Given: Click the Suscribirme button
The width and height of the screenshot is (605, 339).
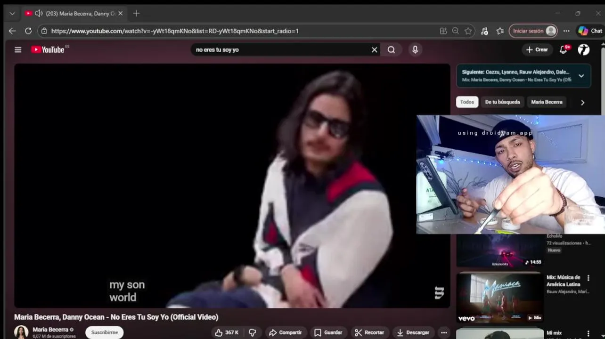Looking at the screenshot, I should (x=105, y=332).
